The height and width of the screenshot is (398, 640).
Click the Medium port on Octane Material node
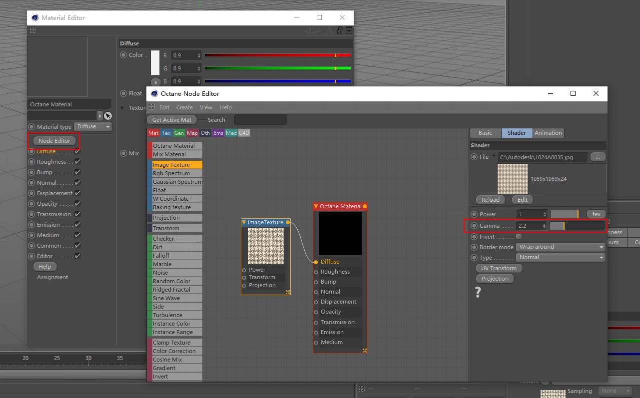point(316,343)
